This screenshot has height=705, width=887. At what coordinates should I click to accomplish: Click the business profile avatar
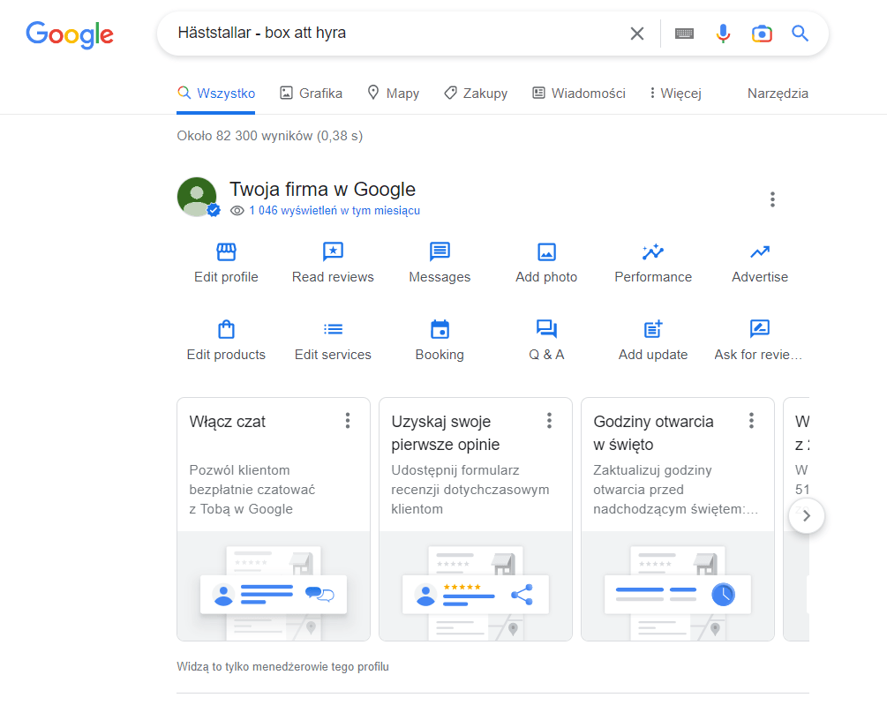(x=198, y=198)
